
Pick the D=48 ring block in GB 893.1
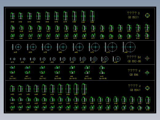pos(147,27)
